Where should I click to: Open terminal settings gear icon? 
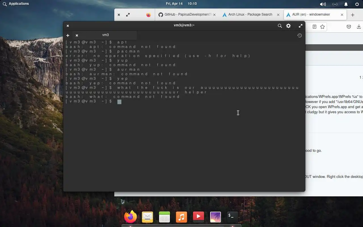click(288, 26)
